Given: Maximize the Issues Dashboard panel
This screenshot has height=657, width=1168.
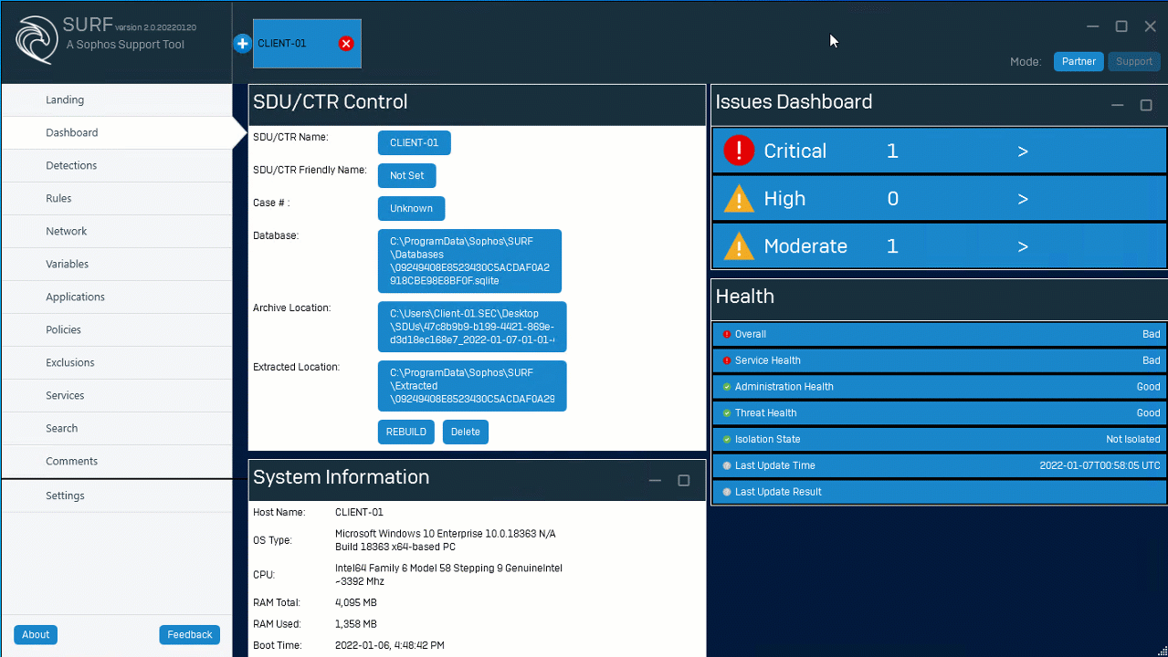Looking at the screenshot, I should click(1146, 106).
